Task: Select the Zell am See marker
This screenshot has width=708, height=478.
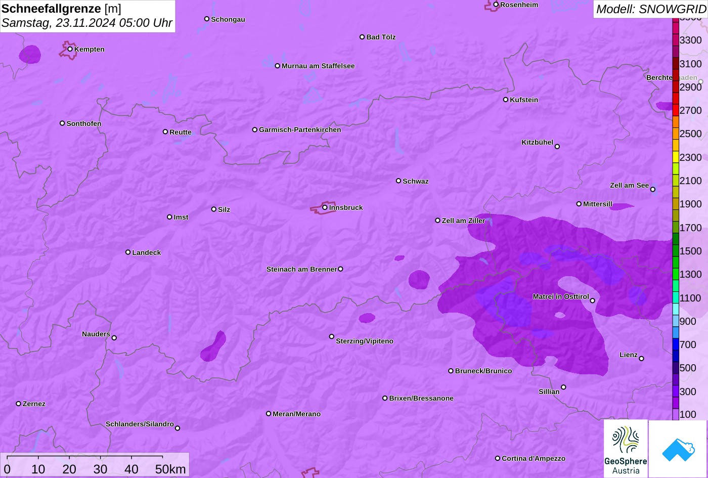Action: [653, 190]
